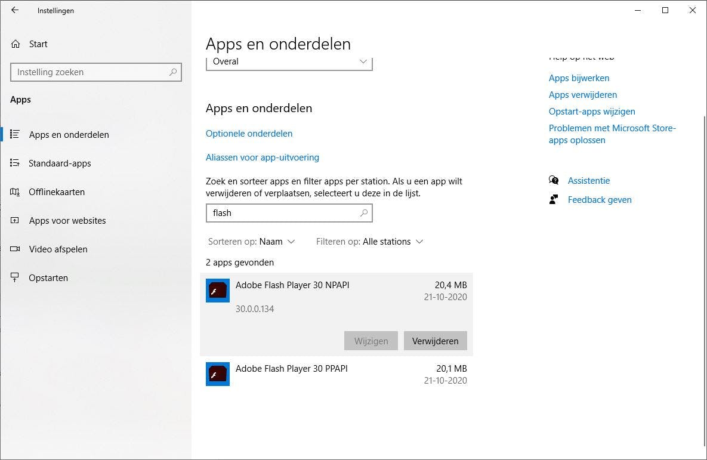Click the Standaard-apps sidebar icon
The image size is (707, 460).
tap(15, 163)
